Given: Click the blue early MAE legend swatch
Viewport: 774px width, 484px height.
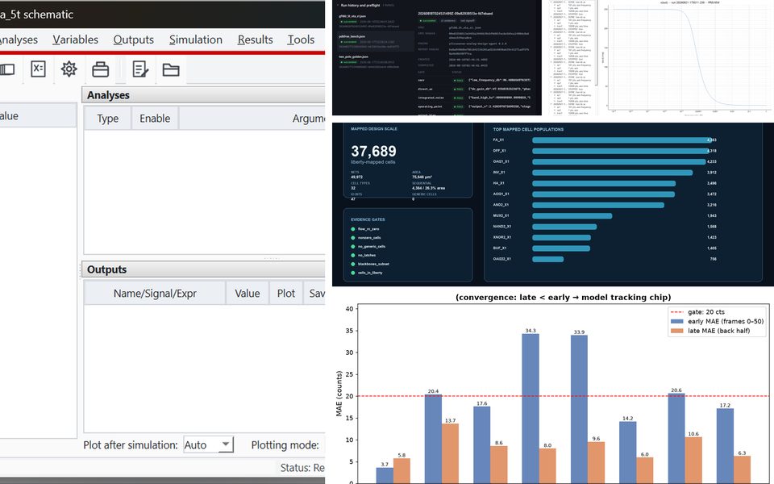Looking at the screenshot, I should pyautogui.click(x=676, y=322).
